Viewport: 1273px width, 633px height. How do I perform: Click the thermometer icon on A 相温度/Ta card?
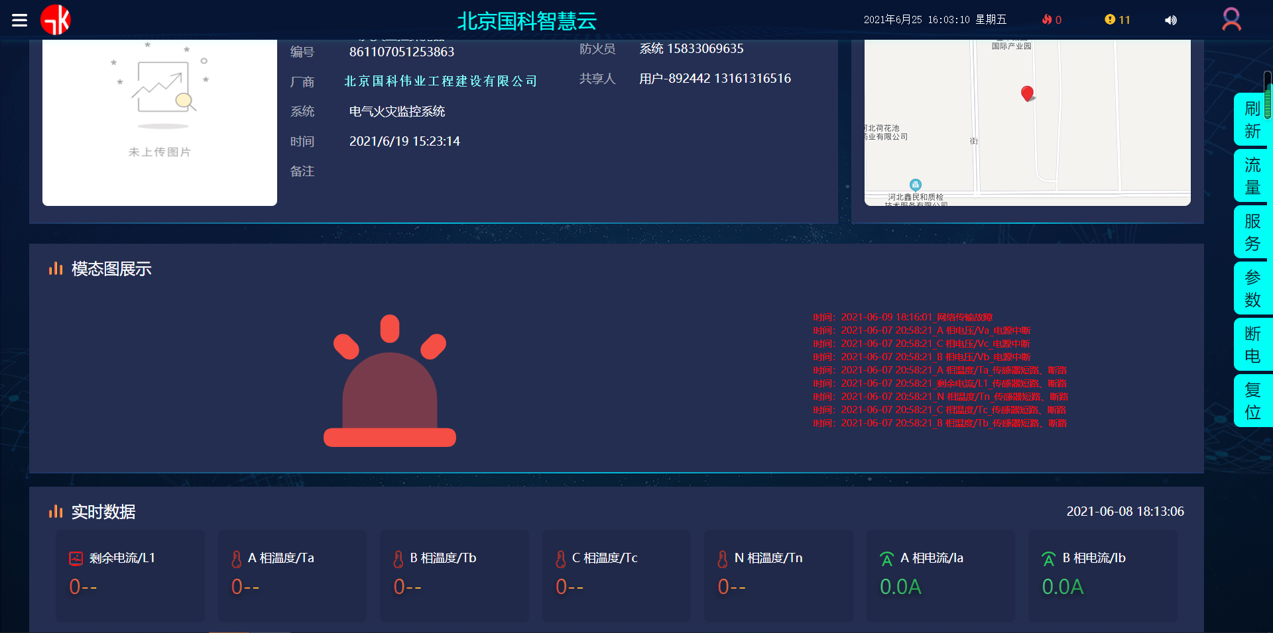pyautogui.click(x=236, y=558)
